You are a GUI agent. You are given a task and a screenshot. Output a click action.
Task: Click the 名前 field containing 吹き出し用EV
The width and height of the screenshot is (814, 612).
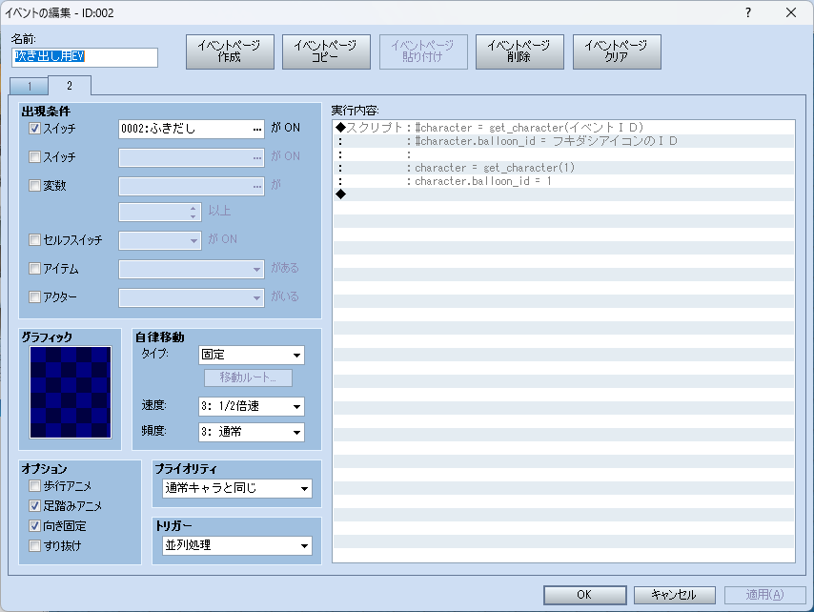[85, 57]
